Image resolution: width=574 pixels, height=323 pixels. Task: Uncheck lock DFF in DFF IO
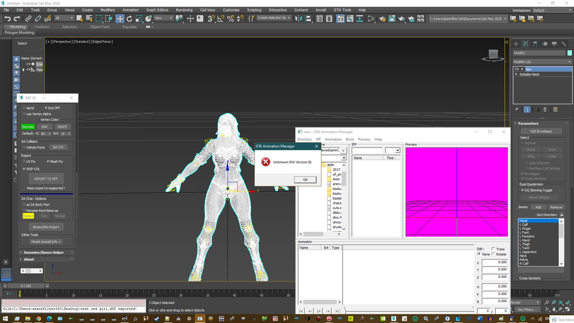click(46, 108)
